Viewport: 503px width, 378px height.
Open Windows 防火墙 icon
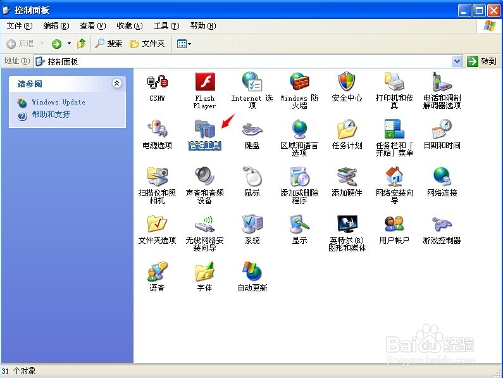299,82
